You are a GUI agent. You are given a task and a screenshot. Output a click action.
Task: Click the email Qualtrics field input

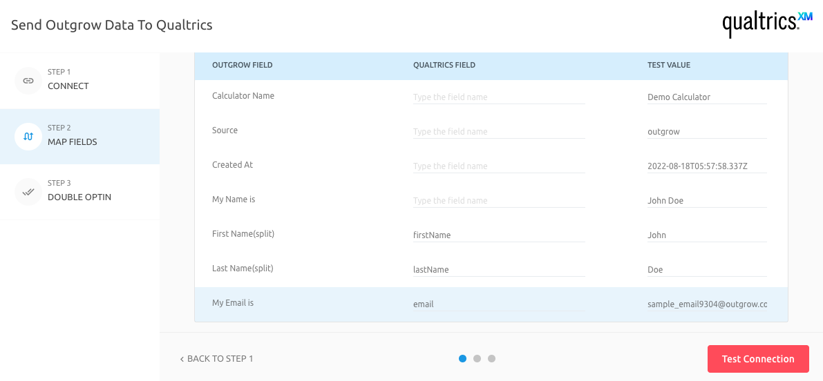[x=499, y=304]
